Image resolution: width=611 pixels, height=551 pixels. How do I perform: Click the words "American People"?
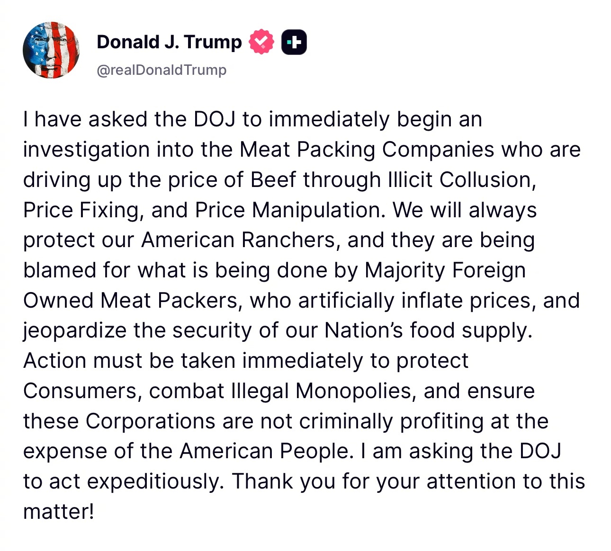click(x=265, y=452)
